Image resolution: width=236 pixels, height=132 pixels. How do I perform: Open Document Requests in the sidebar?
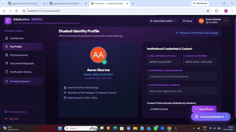pos(23,64)
